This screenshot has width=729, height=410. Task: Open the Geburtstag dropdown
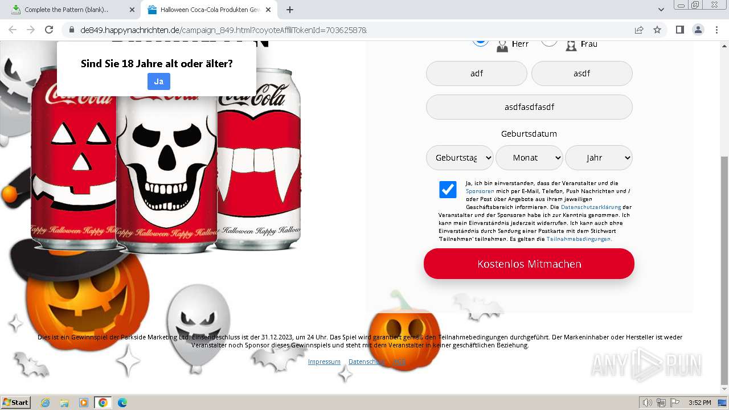tap(460, 158)
